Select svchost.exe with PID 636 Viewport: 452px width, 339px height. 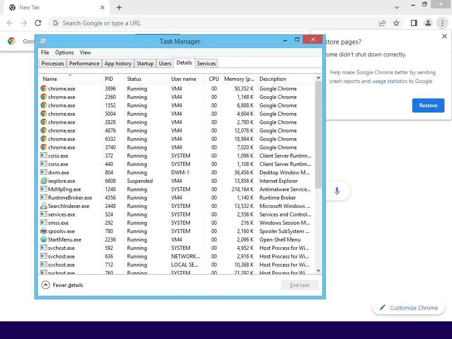coord(177,256)
